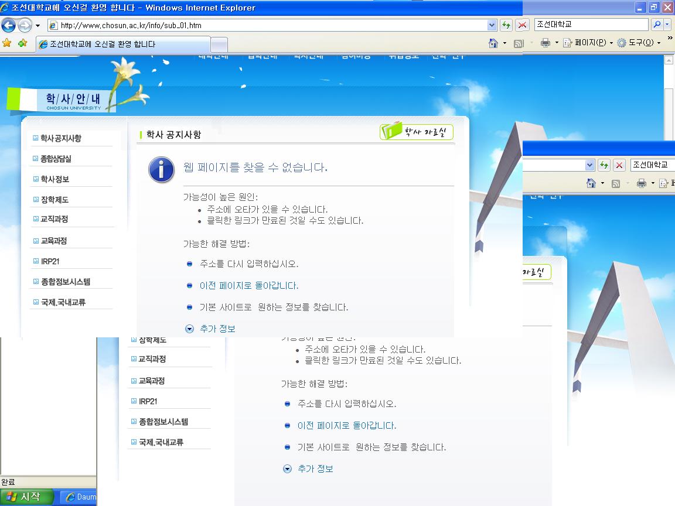Click the blue information icon on error page
This screenshot has height=506, width=675.
point(162,169)
